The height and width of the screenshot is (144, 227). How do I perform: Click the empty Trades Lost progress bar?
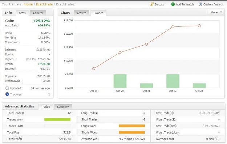[57, 126]
